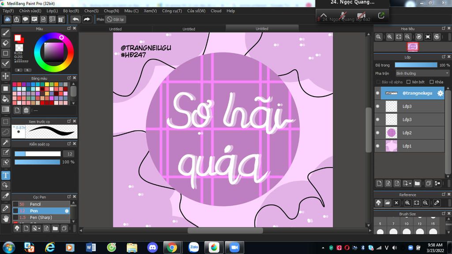Switch to the first Untitled tab
Screen dimensions: 452x254
coord(115,29)
